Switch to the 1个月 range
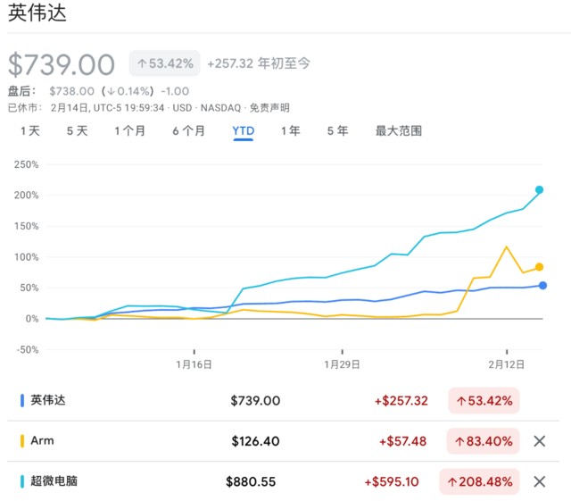Image resolution: width=571 pixels, height=501 pixels. pyautogui.click(x=130, y=130)
